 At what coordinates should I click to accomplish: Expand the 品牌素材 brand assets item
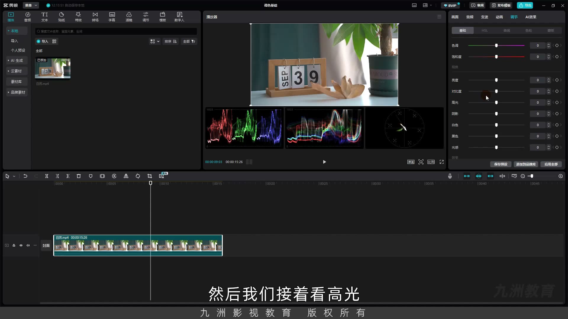[17, 92]
